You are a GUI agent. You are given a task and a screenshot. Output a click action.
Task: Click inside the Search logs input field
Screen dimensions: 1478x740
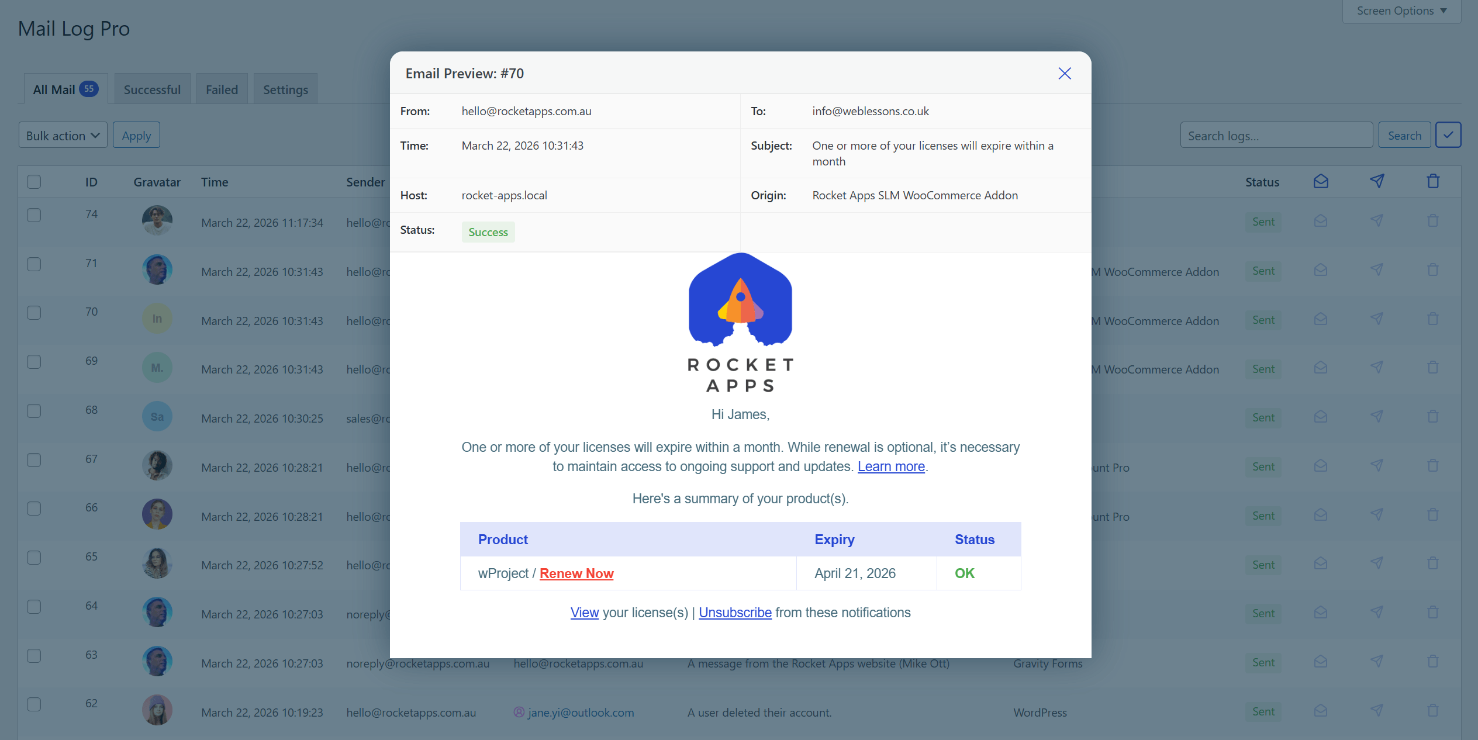(x=1276, y=134)
